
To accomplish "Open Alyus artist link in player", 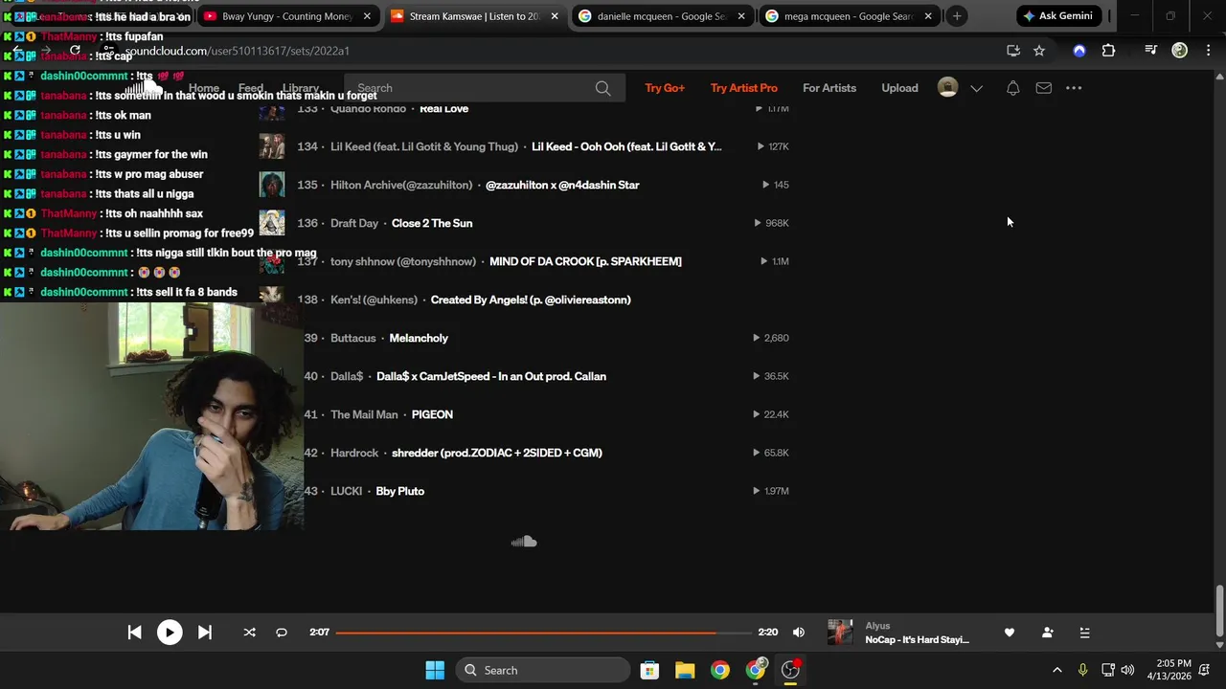I will click(x=877, y=626).
